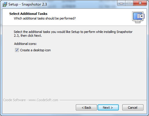
Task: Close the Snapshotor Setup window
Action: [x=140, y=3]
